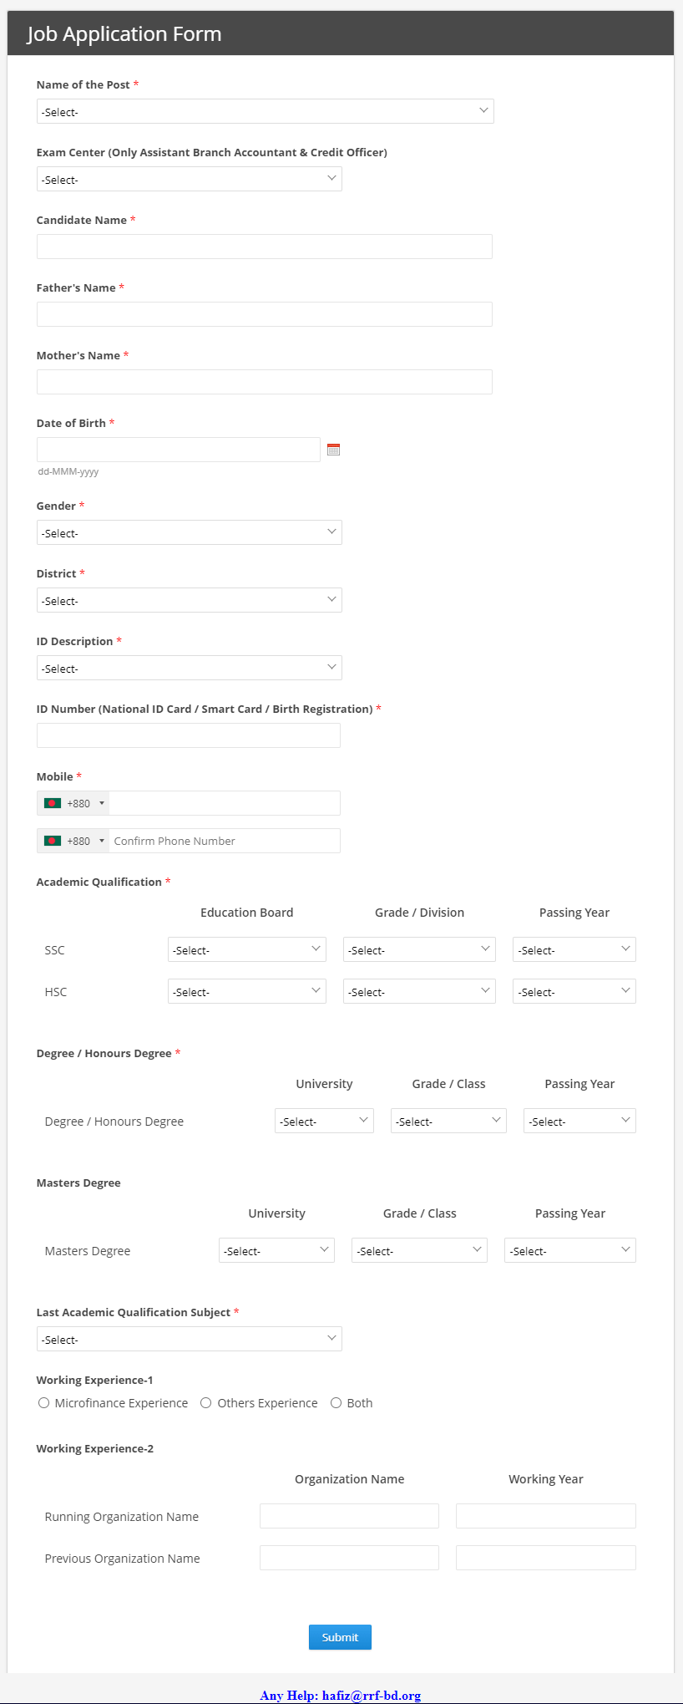Click the dd-MMM-yyyy date format hint

pyautogui.click(x=68, y=471)
